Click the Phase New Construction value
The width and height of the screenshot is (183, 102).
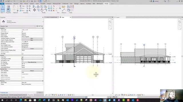[32, 84]
